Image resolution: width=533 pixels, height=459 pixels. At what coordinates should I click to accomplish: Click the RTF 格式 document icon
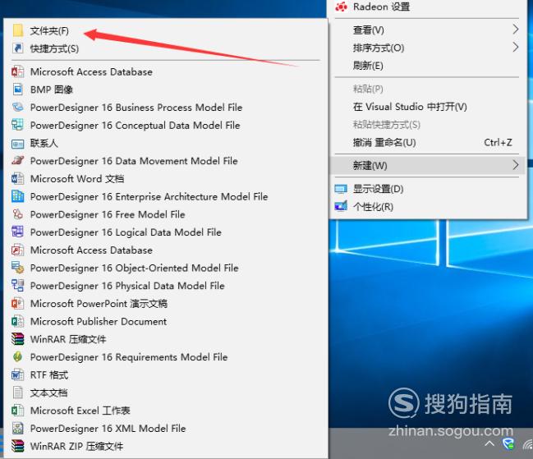pos(18,374)
